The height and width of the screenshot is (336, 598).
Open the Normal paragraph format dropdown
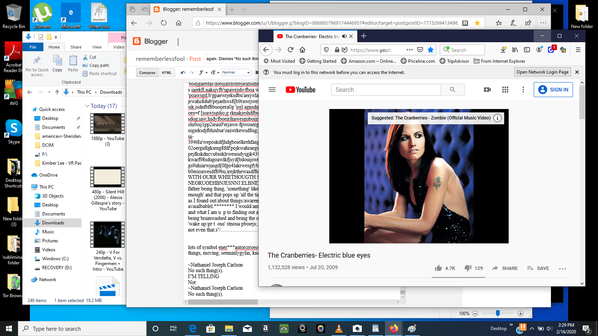pos(236,72)
